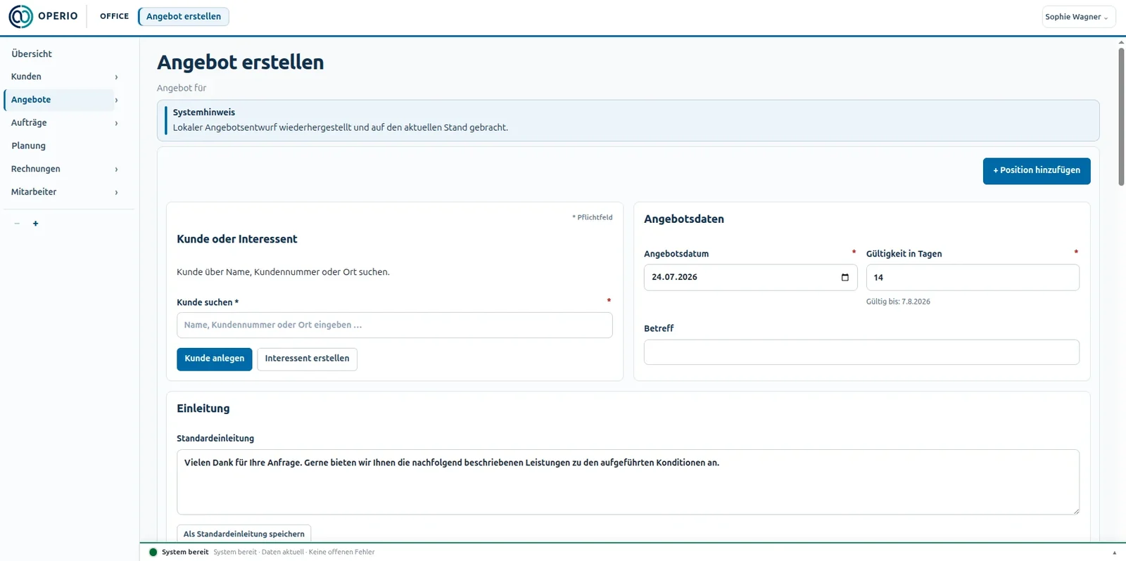Focus the Kunde suchen input field
The width and height of the screenshot is (1126, 561).
(x=394, y=325)
